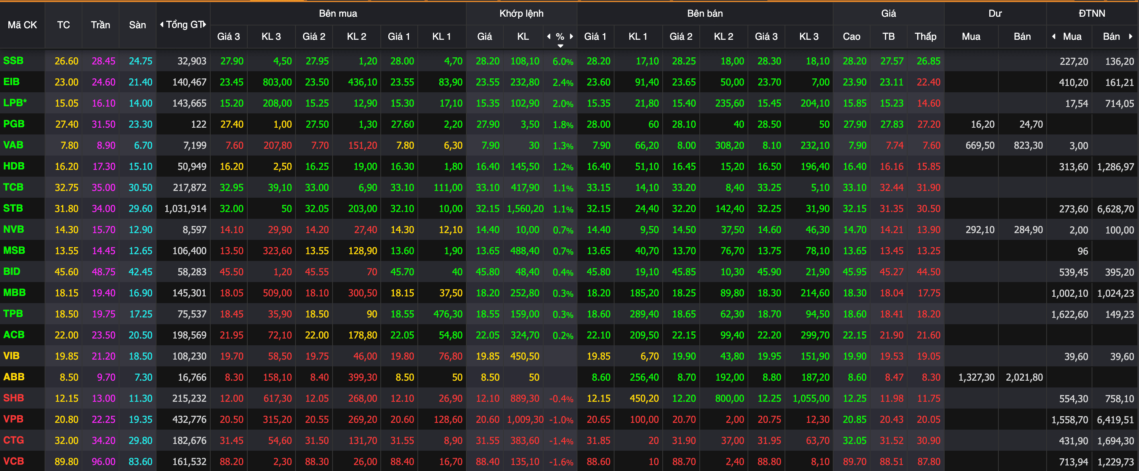Open the ABB stock symbol

tap(14, 377)
